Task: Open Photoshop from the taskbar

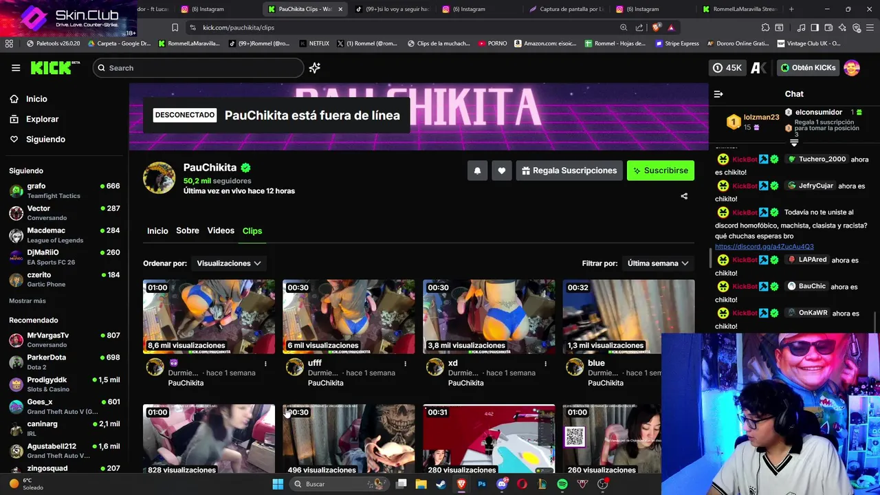Action: click(x=482, y=484)
